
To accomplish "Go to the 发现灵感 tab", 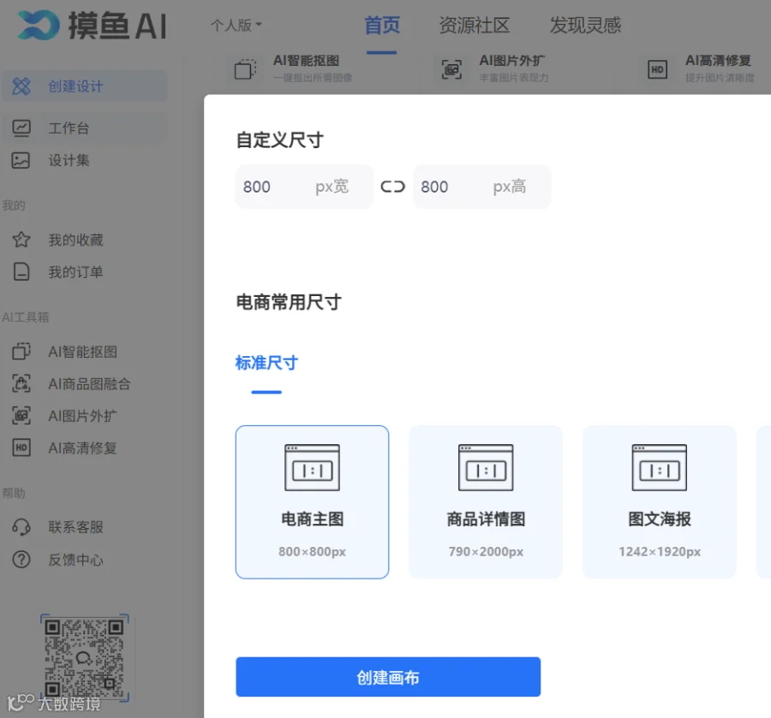I will [585, 25].
